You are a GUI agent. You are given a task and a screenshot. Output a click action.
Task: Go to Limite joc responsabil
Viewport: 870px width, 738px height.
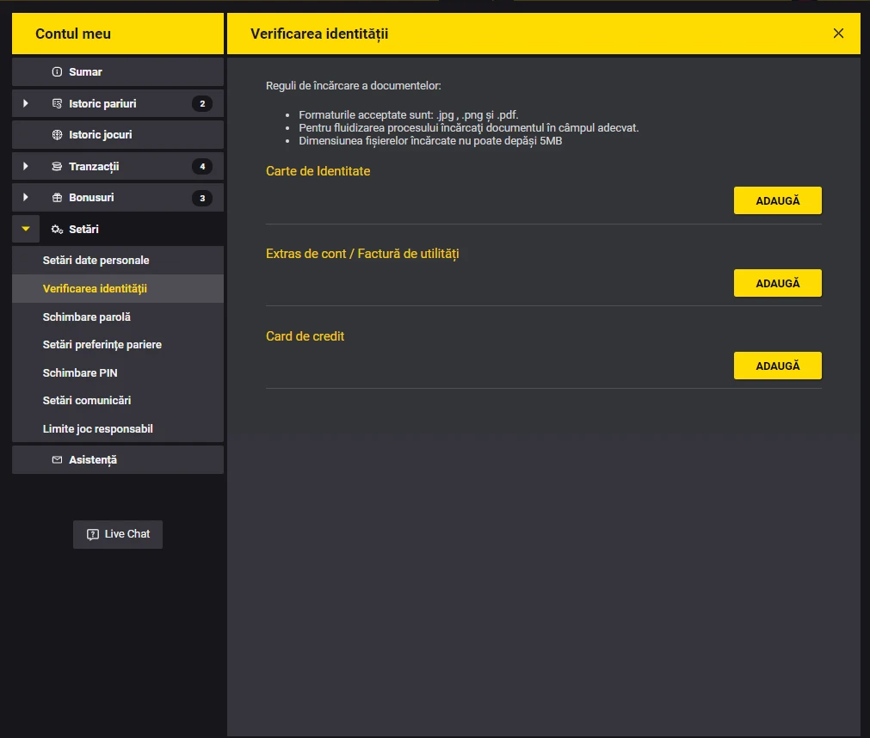[x=98, y=429]
